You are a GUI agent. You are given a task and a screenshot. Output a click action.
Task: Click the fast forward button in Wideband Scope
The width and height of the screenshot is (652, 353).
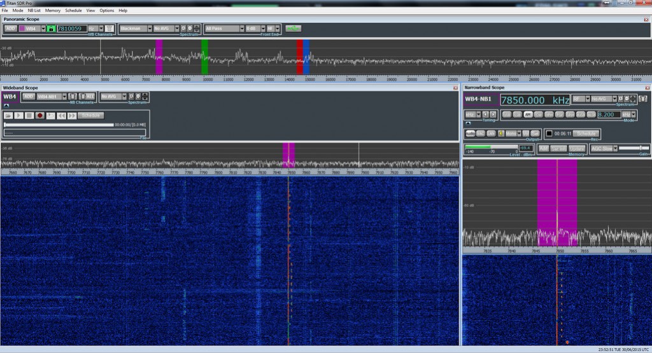72,115
